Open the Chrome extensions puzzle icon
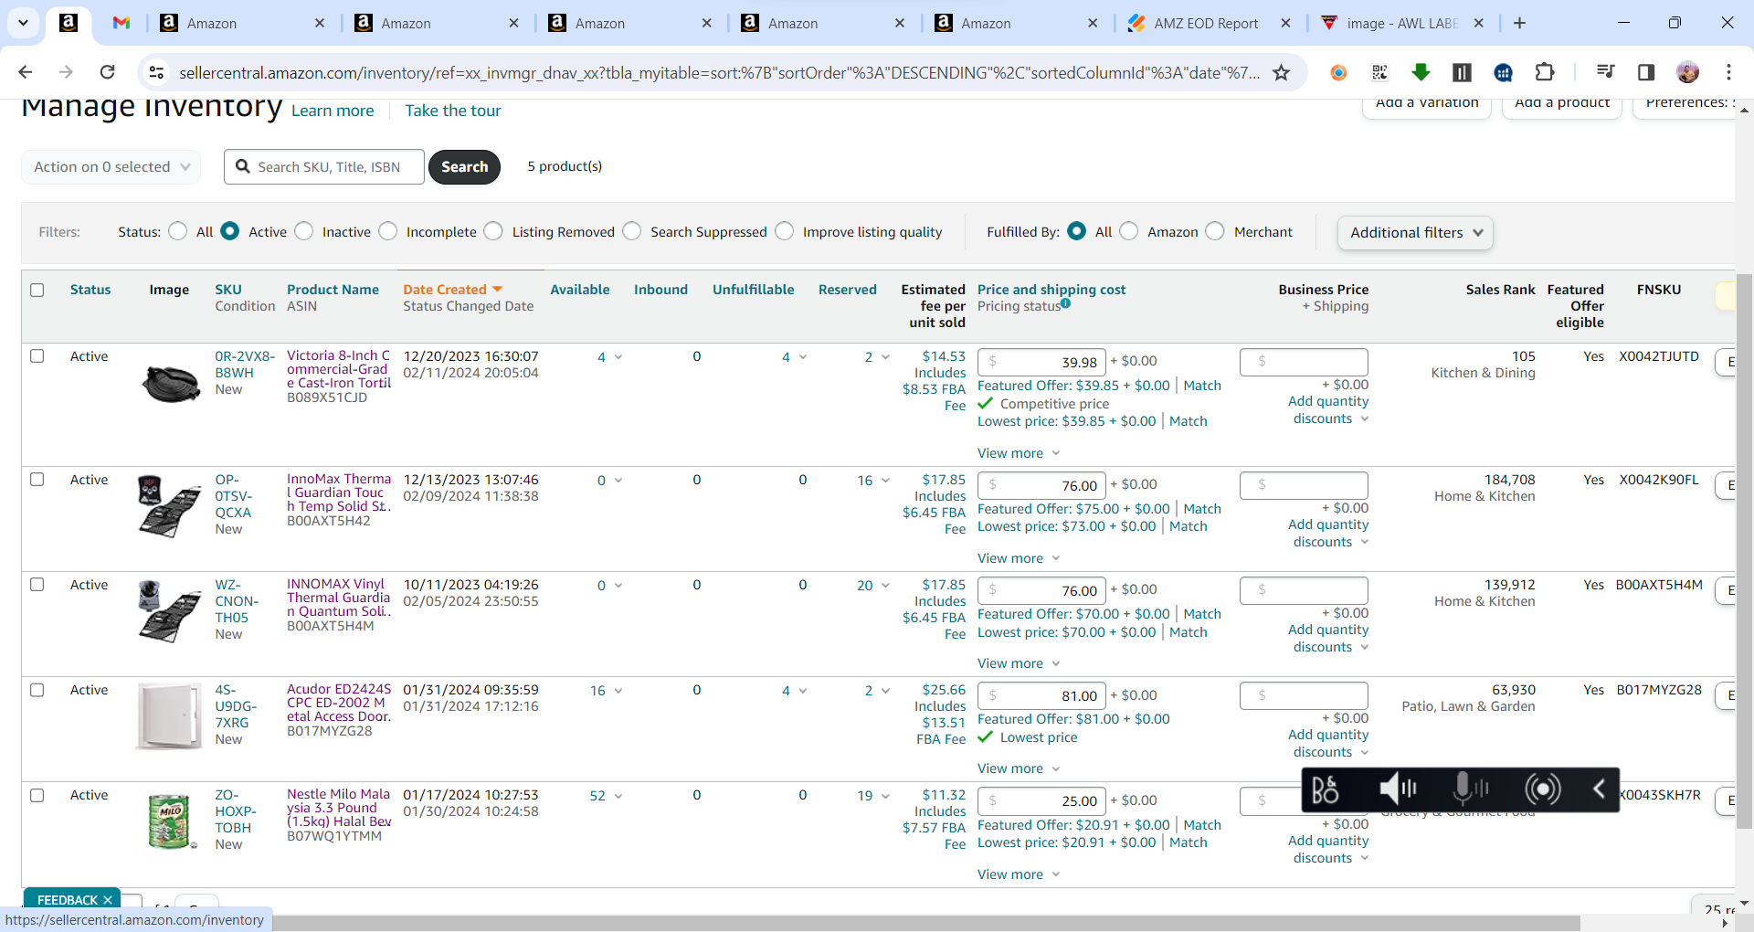The width and height of the screenshot is (1754, 932). click(1545, 72)
